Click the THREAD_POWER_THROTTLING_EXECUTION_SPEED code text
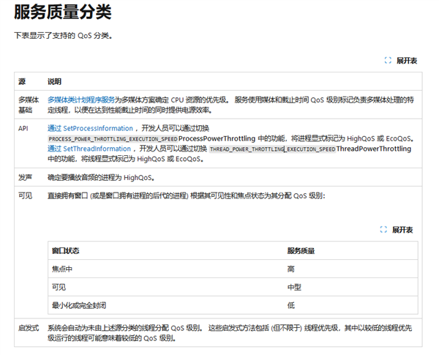Screen dimensions: 439x355 tap(272, 149)
